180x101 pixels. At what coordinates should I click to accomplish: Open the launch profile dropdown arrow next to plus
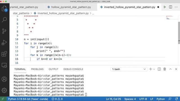pyautogui.click(x=154, y=69)
